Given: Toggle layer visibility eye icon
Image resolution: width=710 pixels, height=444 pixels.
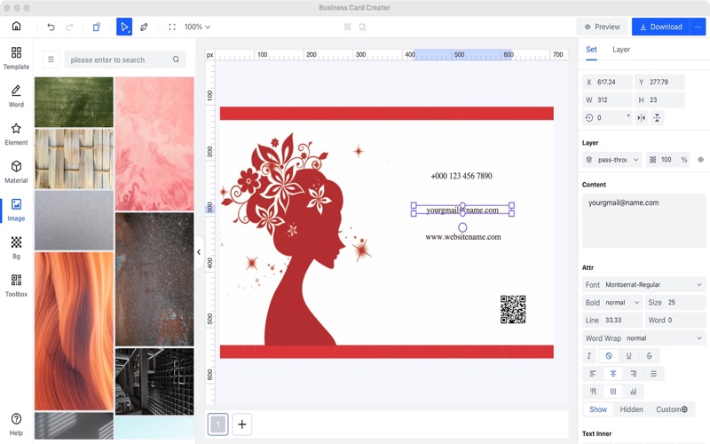Looking at the screenshot, I should tap(700, 160).
